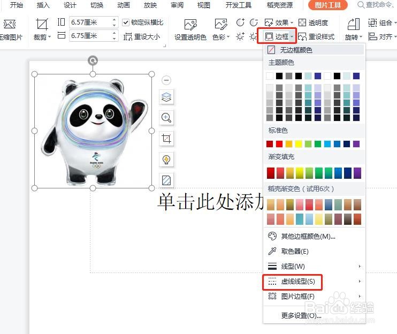Expand the Color (色彩) dropdown arrow
The height and width of the screenshot is (334, 397).
click(x=228, y=37)
